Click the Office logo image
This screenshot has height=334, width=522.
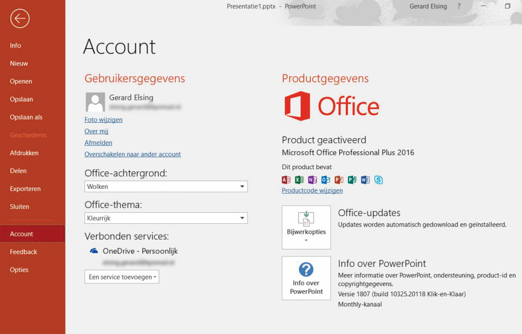tap(331, 106)
